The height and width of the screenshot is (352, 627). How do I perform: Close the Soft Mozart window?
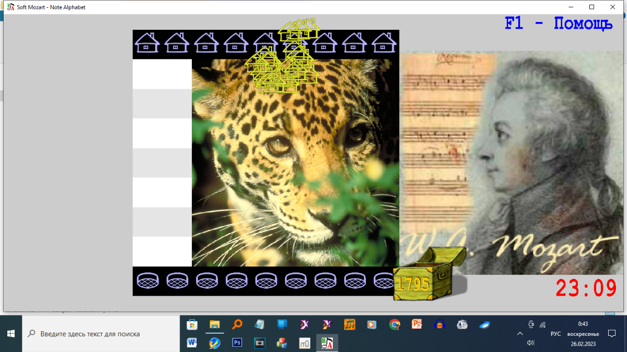click(613, 7)
